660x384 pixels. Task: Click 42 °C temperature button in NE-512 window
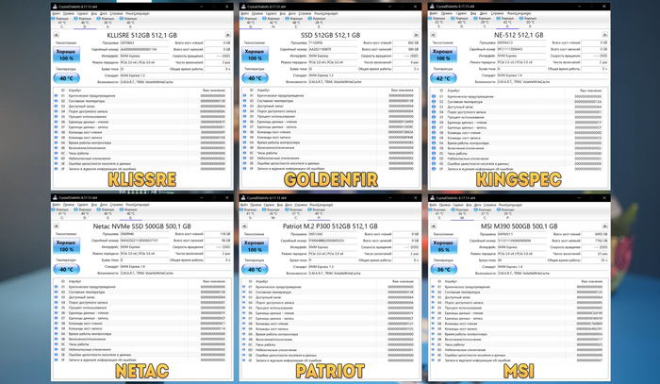click(x=443, y=78)
